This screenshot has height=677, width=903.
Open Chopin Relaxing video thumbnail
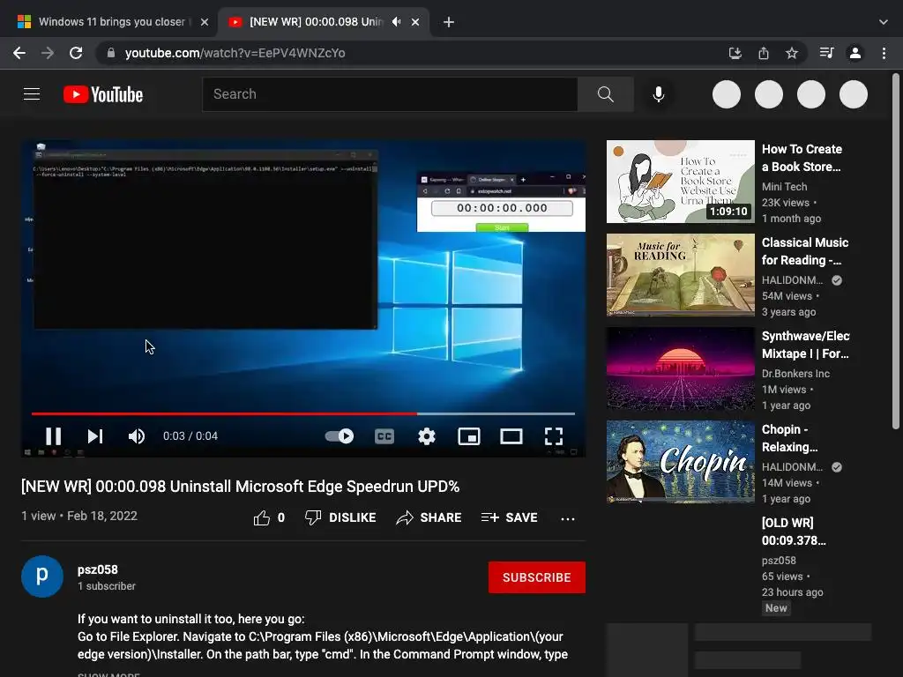coord(680,462)
